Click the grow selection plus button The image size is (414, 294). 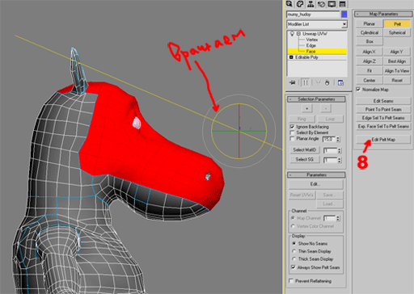[307, 108]
